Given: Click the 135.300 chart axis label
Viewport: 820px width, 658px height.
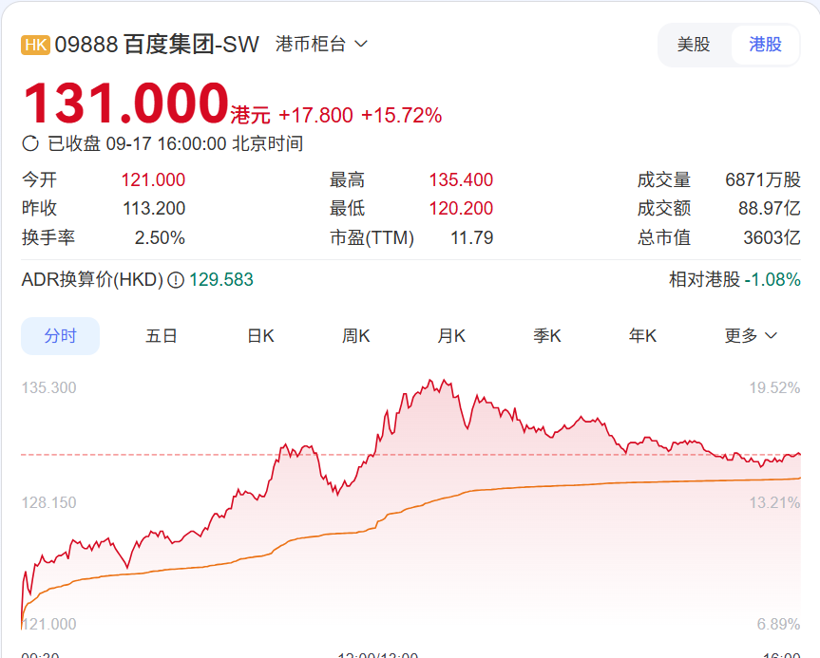Looking at the screenshot, I should pos(48,387).
